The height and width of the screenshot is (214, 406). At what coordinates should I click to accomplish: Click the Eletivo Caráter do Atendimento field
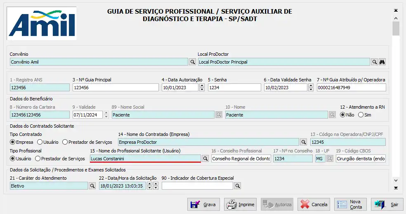49,186
